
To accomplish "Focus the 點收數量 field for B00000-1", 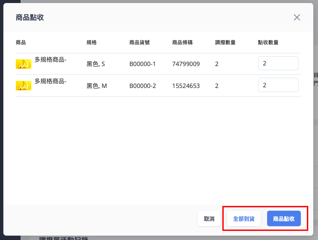I will (x=278, y=63).
